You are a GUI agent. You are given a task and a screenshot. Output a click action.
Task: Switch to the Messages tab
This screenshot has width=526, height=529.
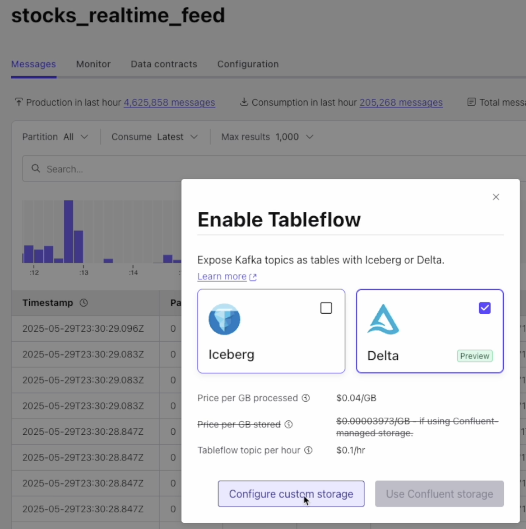pyautogui.click(x=34, y=64)
